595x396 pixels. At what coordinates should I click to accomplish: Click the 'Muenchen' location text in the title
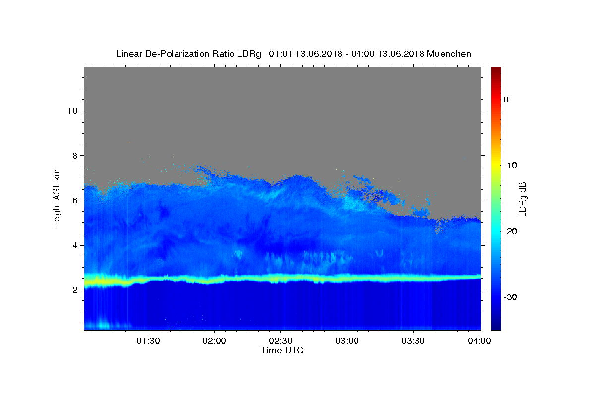click(449, 54)
